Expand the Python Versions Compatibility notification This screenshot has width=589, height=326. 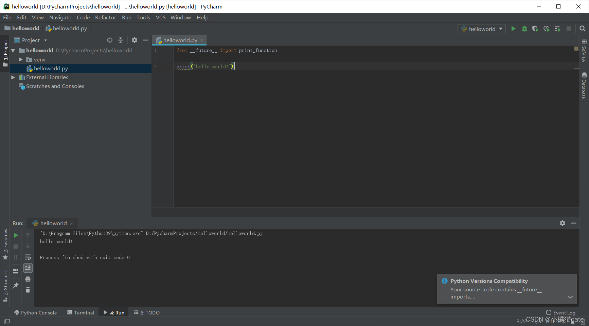pos(570,297)
